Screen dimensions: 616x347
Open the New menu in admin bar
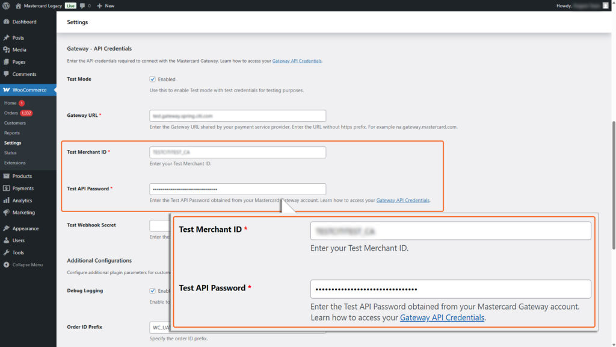coord(105,5)
